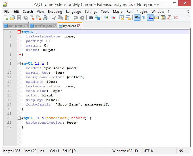Click the Paste clipboard icon
The image size is (193, 156).
67,18
